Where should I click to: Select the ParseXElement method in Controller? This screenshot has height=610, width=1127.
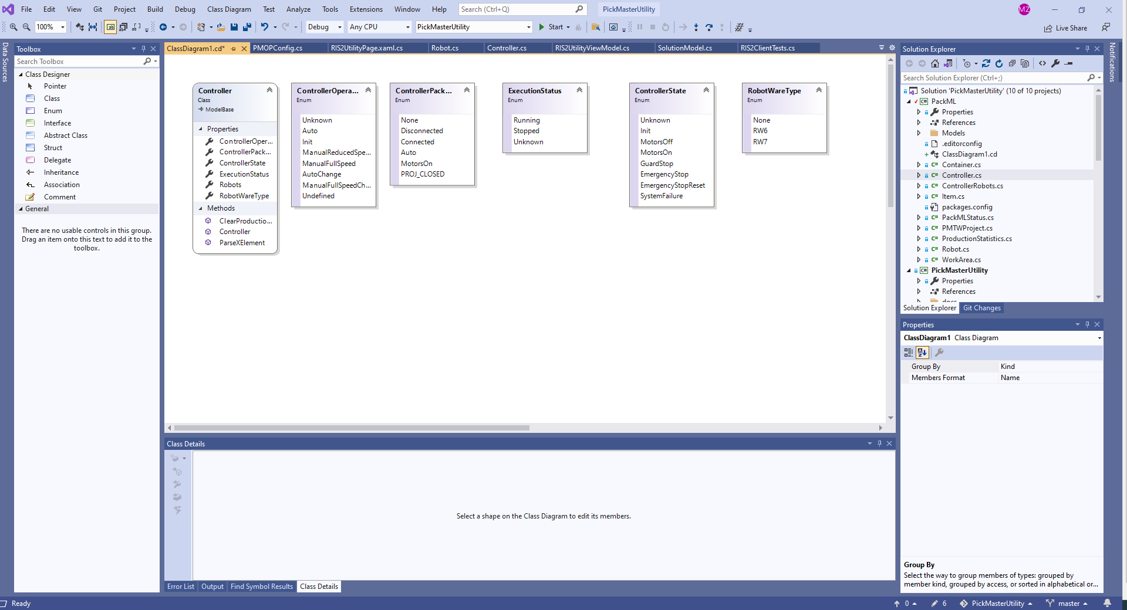coord(242,243)
